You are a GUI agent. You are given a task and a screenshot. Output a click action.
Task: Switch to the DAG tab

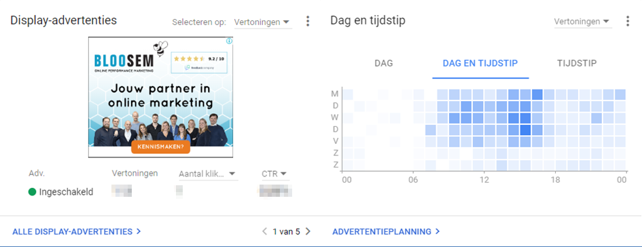click(384, 63)
